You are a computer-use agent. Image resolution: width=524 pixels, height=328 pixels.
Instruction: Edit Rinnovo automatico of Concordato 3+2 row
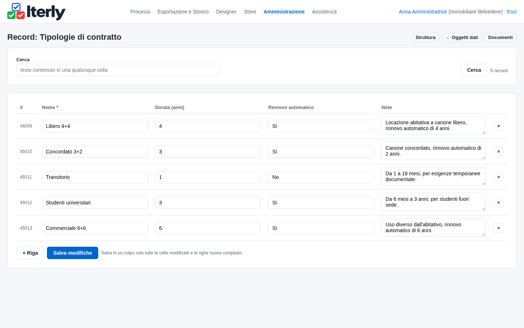click(321, 152)
